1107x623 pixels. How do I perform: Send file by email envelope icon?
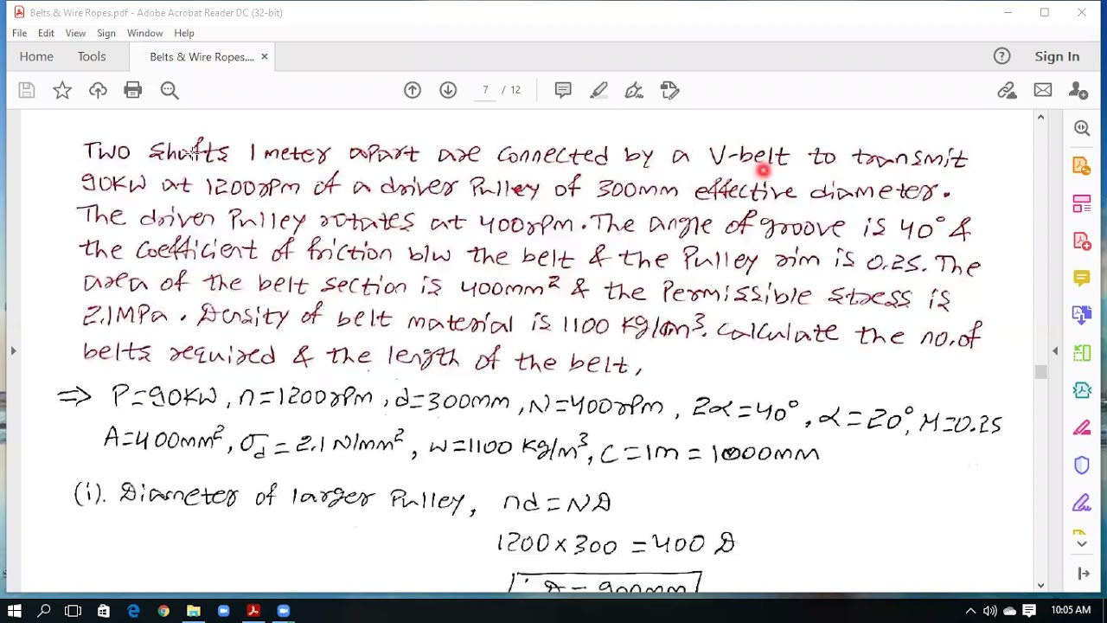[1043, 90]
